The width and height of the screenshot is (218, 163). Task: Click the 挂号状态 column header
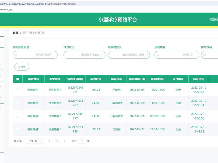pyautogui.click(x=116, y=79)
